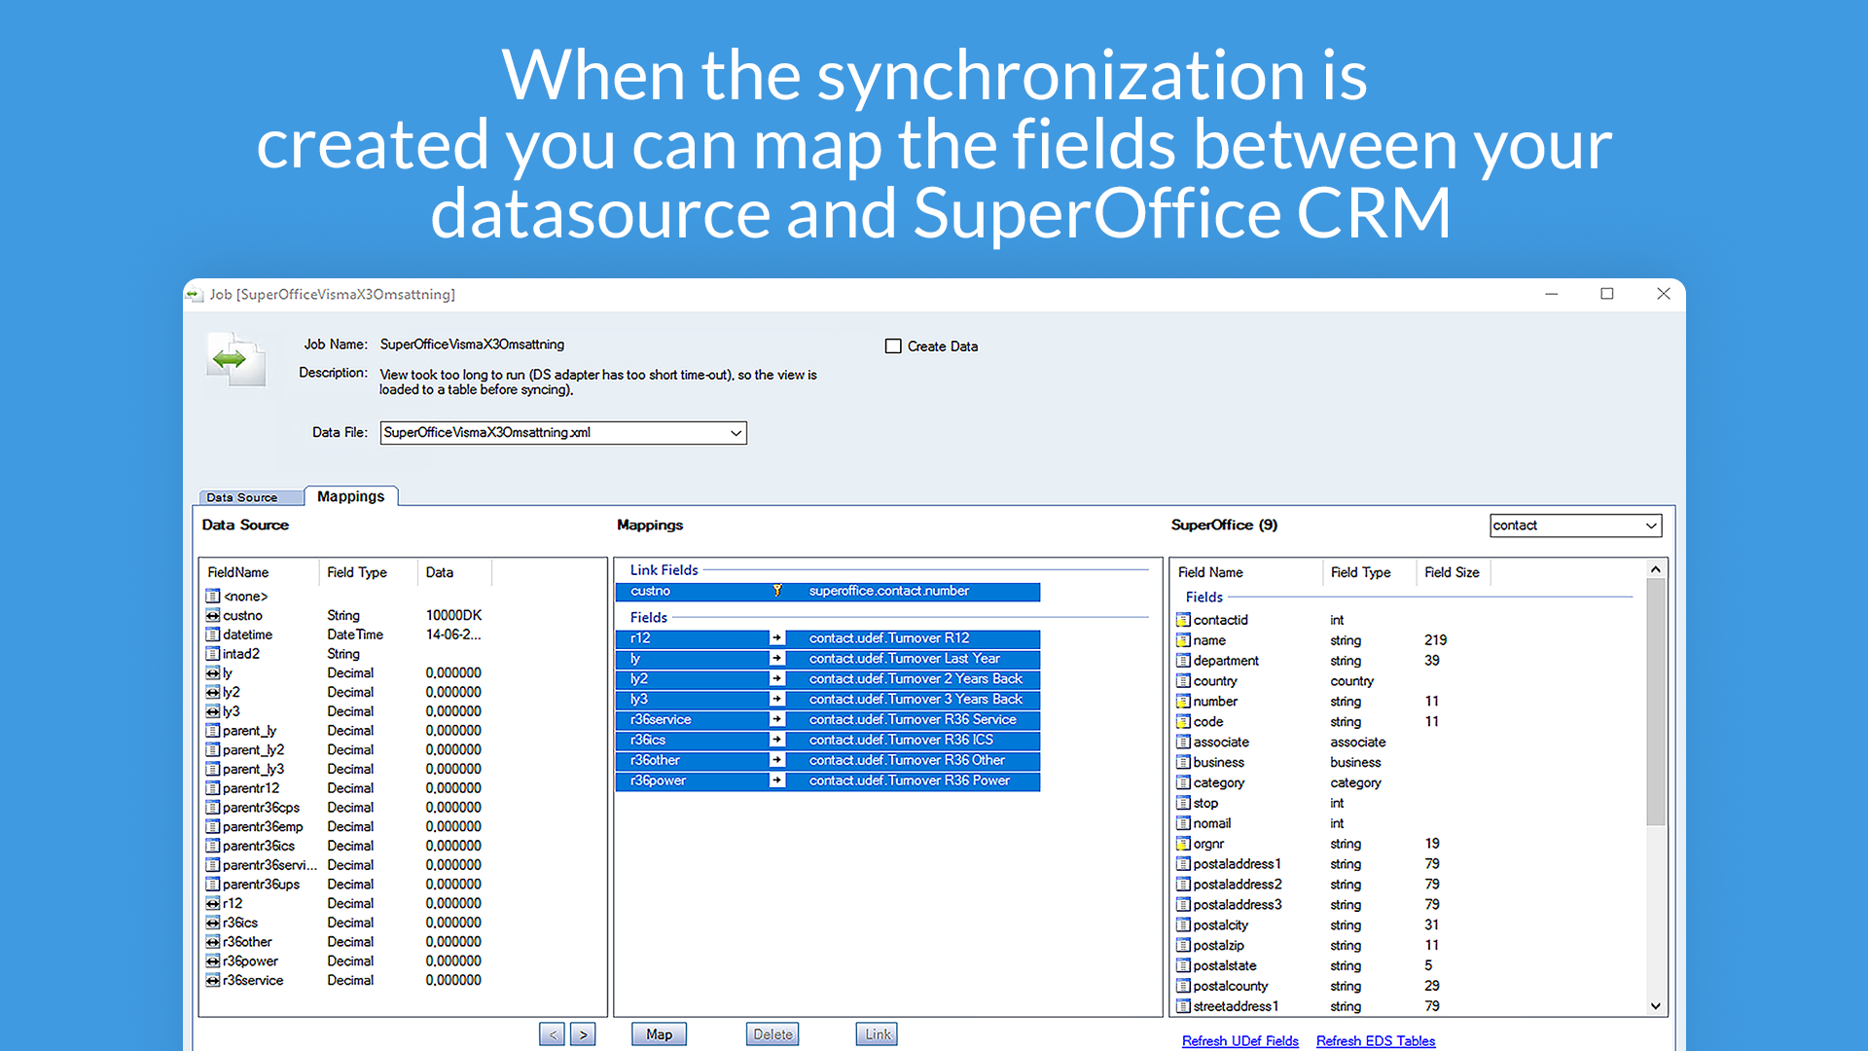Click the icon beside streetaddress1 field

1183,1006
